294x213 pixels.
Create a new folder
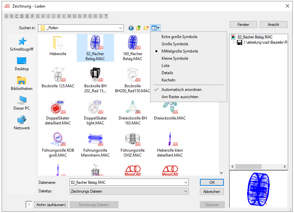tap(146, 28)
